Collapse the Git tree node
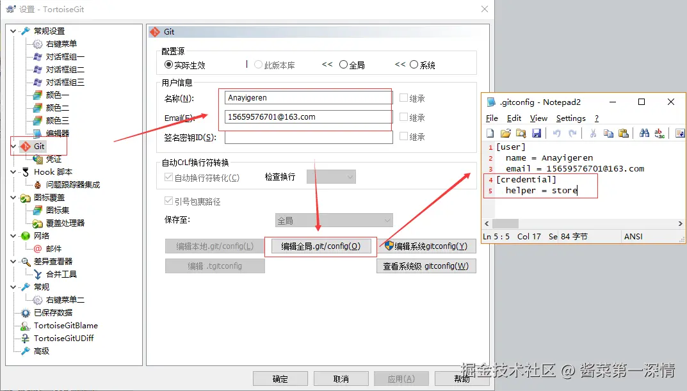The height and width of the screenshot is (391, 687). 13,147
